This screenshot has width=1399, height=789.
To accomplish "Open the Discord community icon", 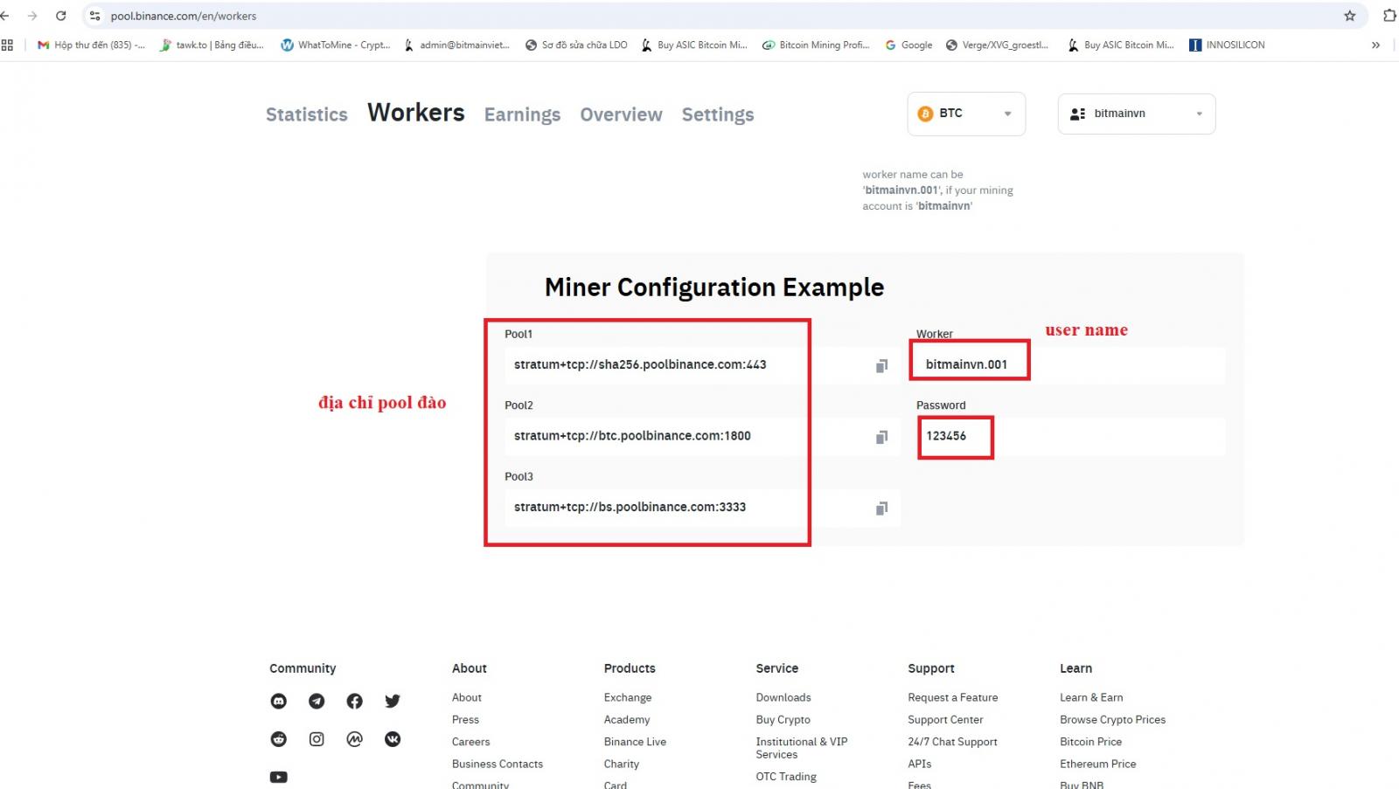I will coord(279,701).
